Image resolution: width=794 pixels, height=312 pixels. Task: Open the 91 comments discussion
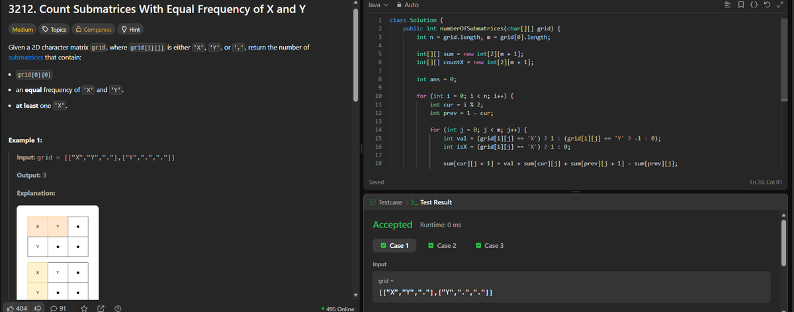[x=58, y=307]
